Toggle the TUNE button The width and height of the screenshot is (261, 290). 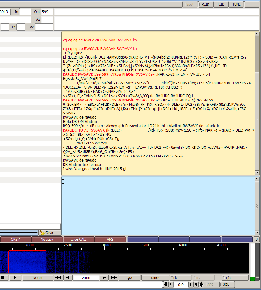tap(236, 4)
